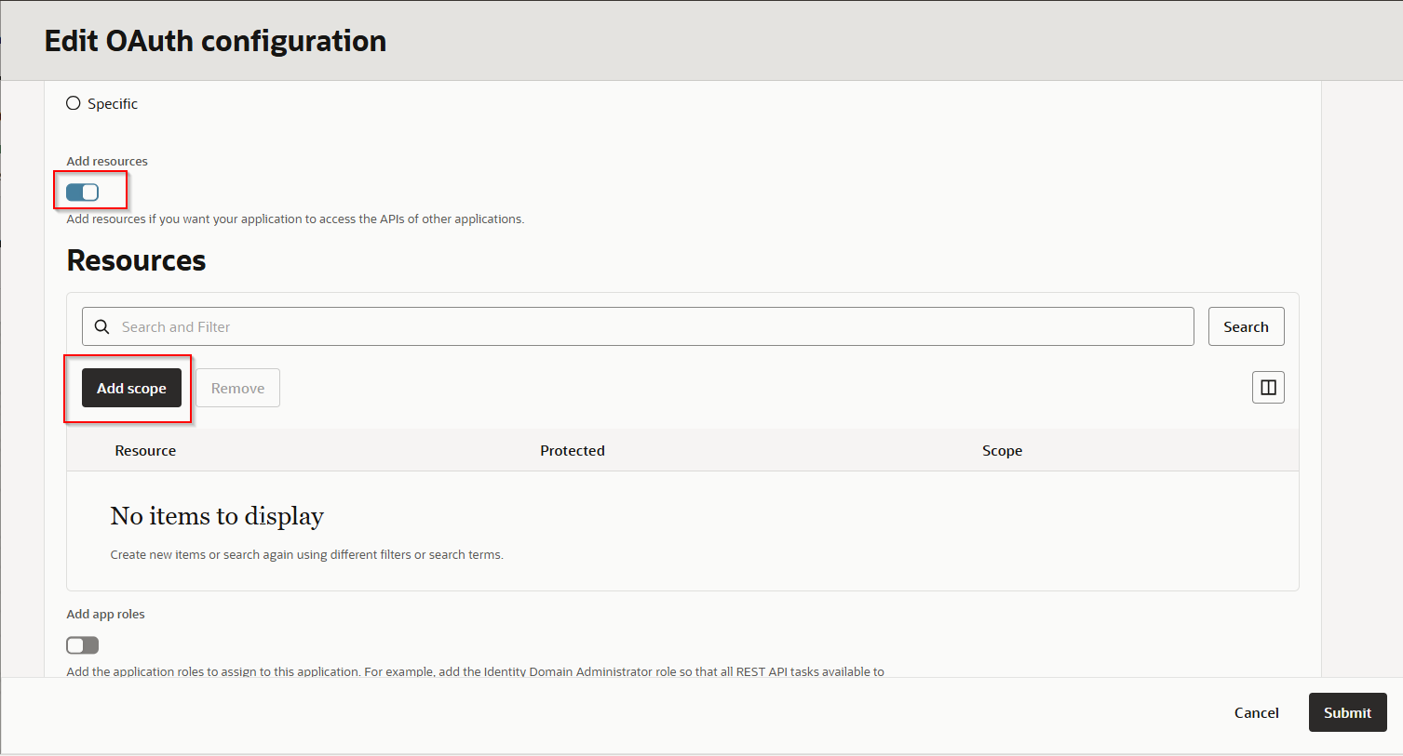
Task: Click the Specific option label text
Action: pyautogui.click(x=113, y=104)
